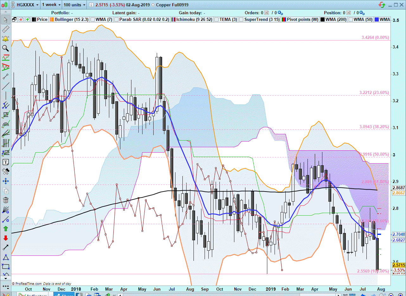Select the Copper Full0919 radio button
Image resolution: width=406 pixels, height=296 pixels.
(153, 5)
